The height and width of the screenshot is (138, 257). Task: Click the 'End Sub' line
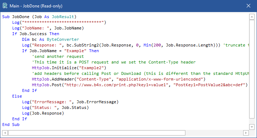[x=11, y=125]
